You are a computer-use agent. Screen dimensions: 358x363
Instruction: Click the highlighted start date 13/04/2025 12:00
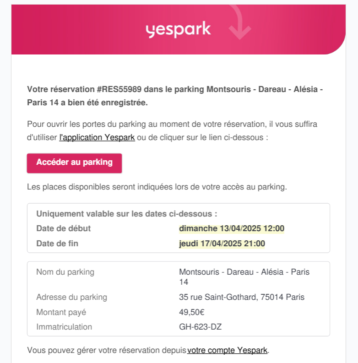tap(232, 228)
